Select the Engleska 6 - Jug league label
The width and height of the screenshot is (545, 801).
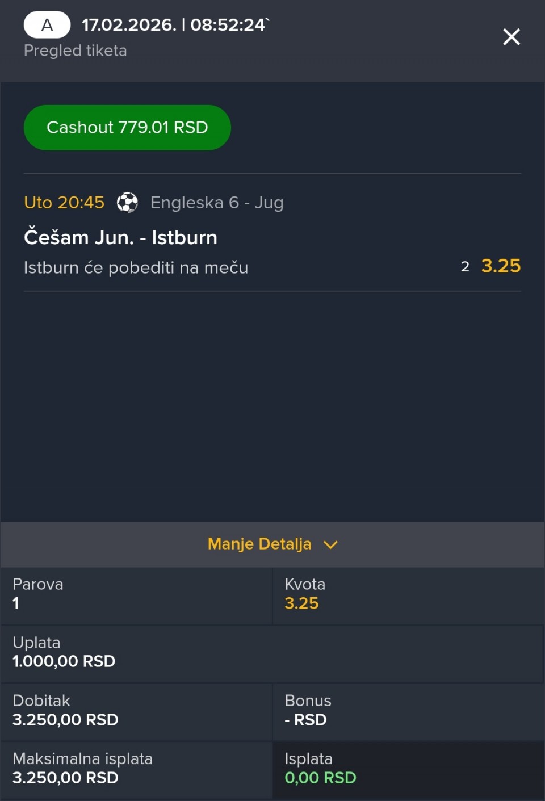click(x=217, y=203)
